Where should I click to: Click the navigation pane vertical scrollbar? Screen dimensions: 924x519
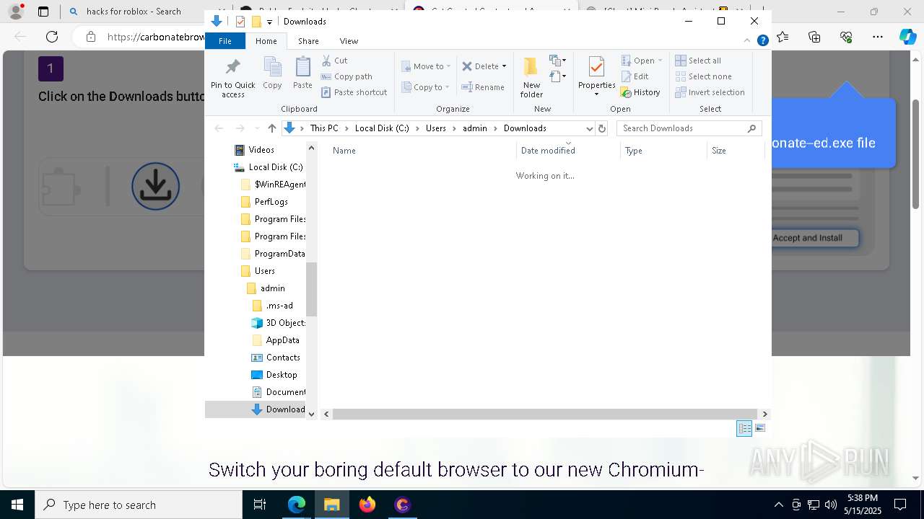pos(312,289)
